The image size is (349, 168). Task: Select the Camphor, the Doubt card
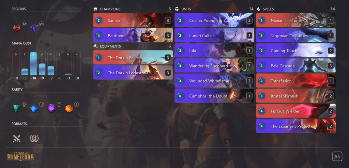pyautogui.click(x=214, y=96)
